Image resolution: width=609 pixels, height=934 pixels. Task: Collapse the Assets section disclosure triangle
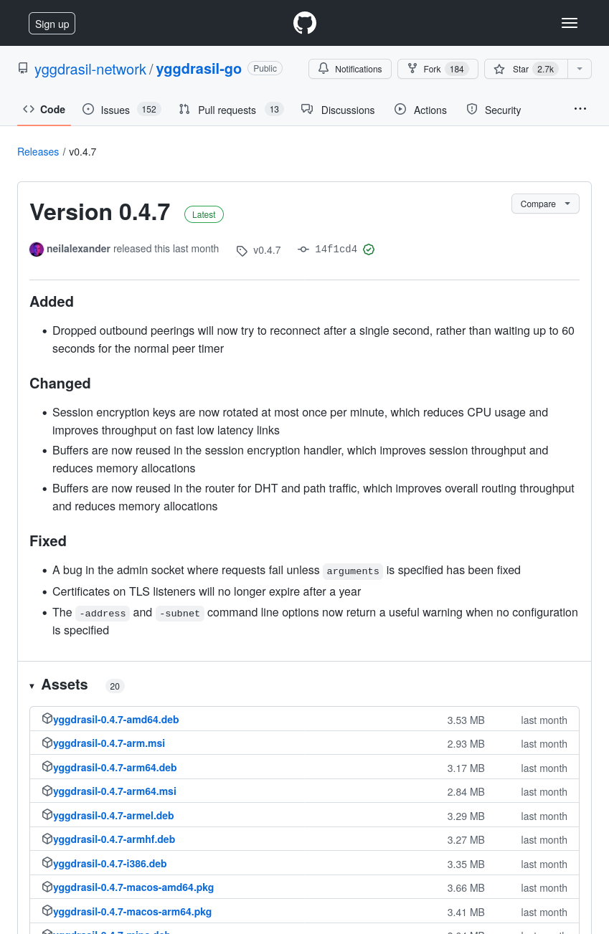click(32, 686)
